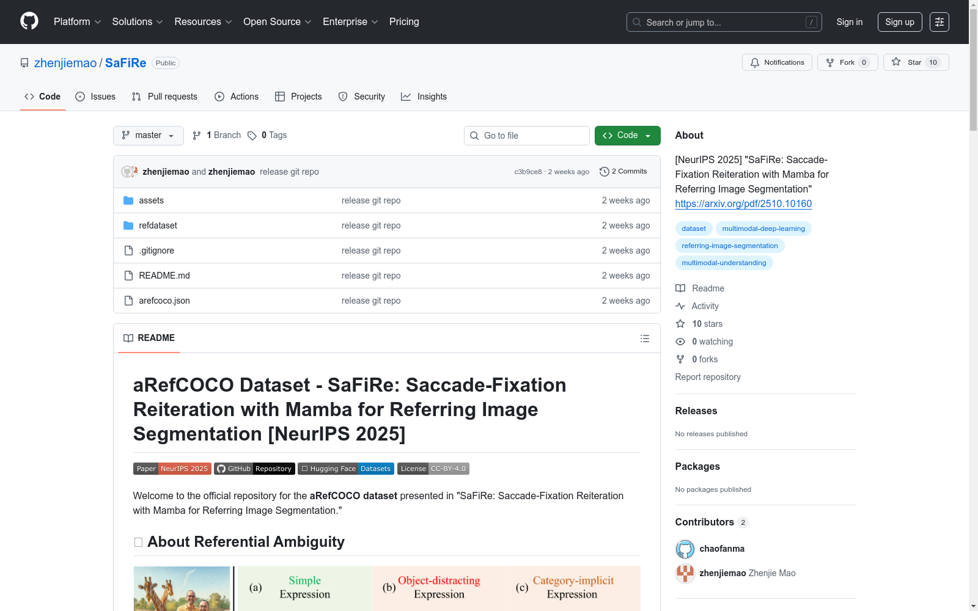Click the GitHub Repository badge
978x611 pixels.
254,469
